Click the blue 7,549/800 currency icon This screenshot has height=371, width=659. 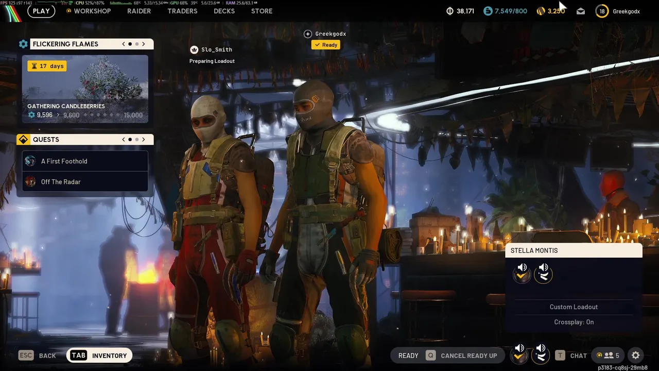(488, 11)
